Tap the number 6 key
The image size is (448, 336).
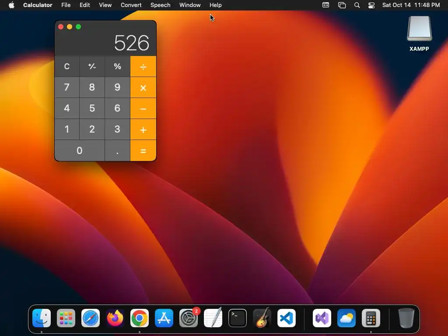(117, 108)
